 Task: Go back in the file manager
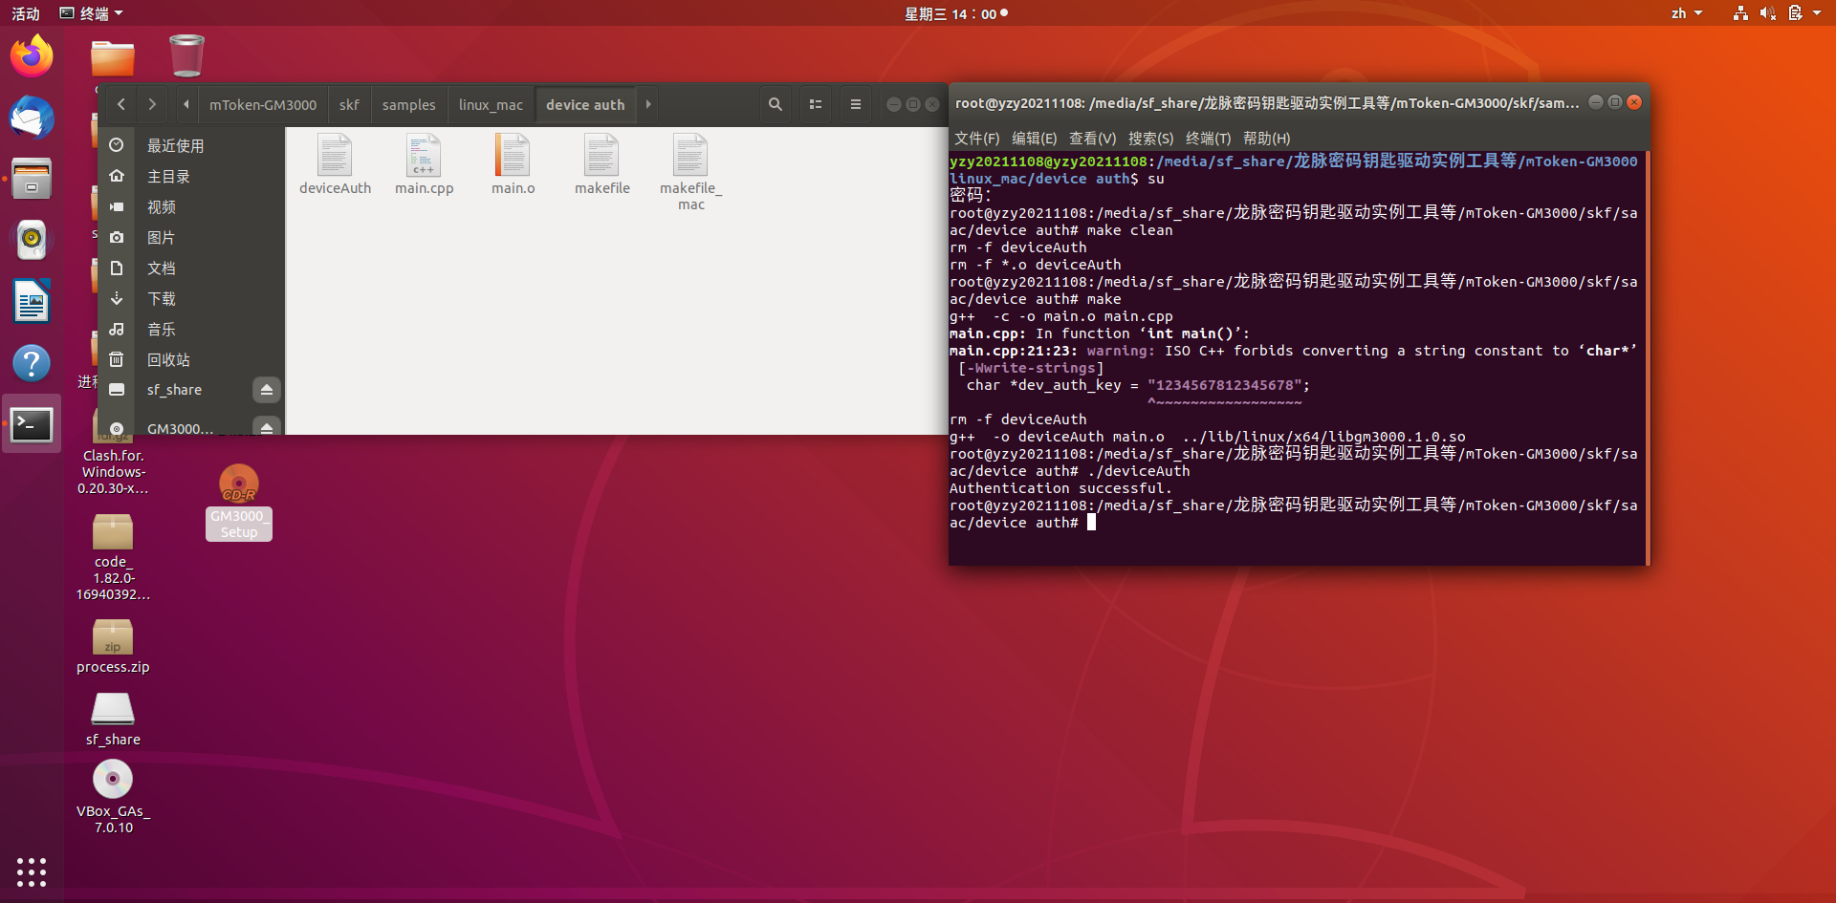[x=121, y=104]
